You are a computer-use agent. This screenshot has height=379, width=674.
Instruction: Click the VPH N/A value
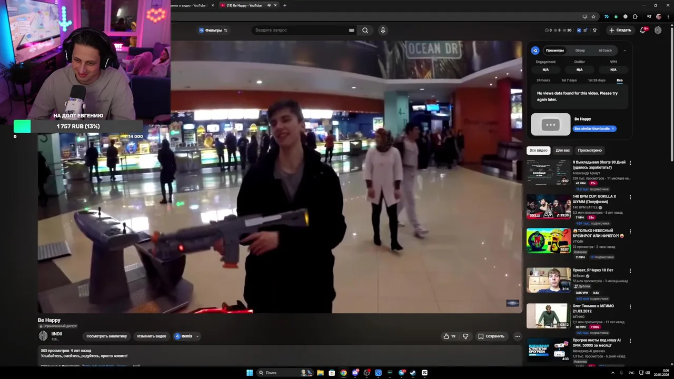point(613,69)
